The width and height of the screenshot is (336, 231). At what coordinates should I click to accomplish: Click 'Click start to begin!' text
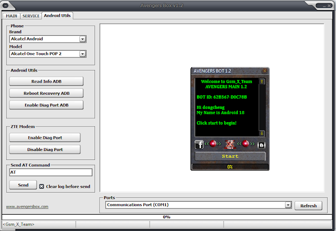click(x=216, y=123)
